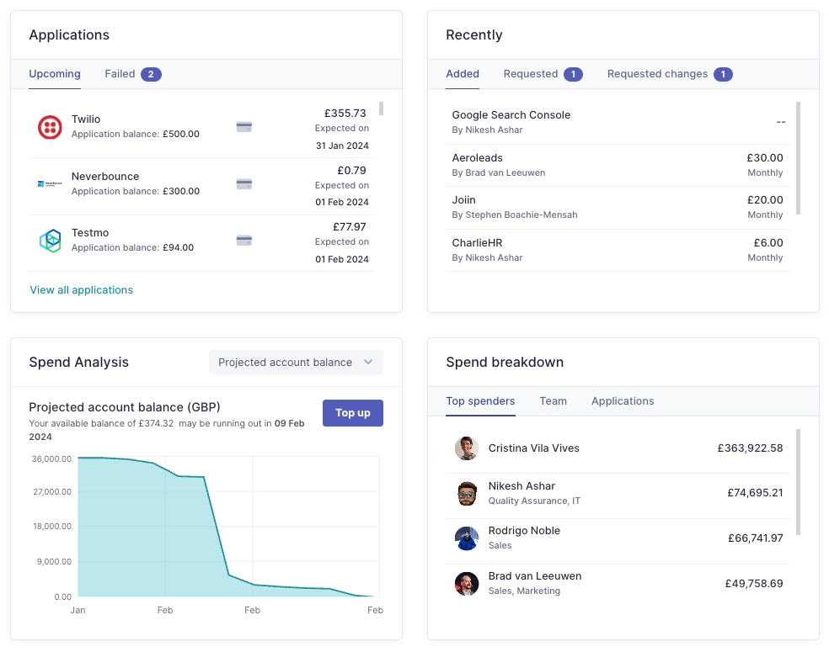Screen dimensions: 829x652
Task: Click the £6.00 CharlieHR price
Action: pos(768,243)
